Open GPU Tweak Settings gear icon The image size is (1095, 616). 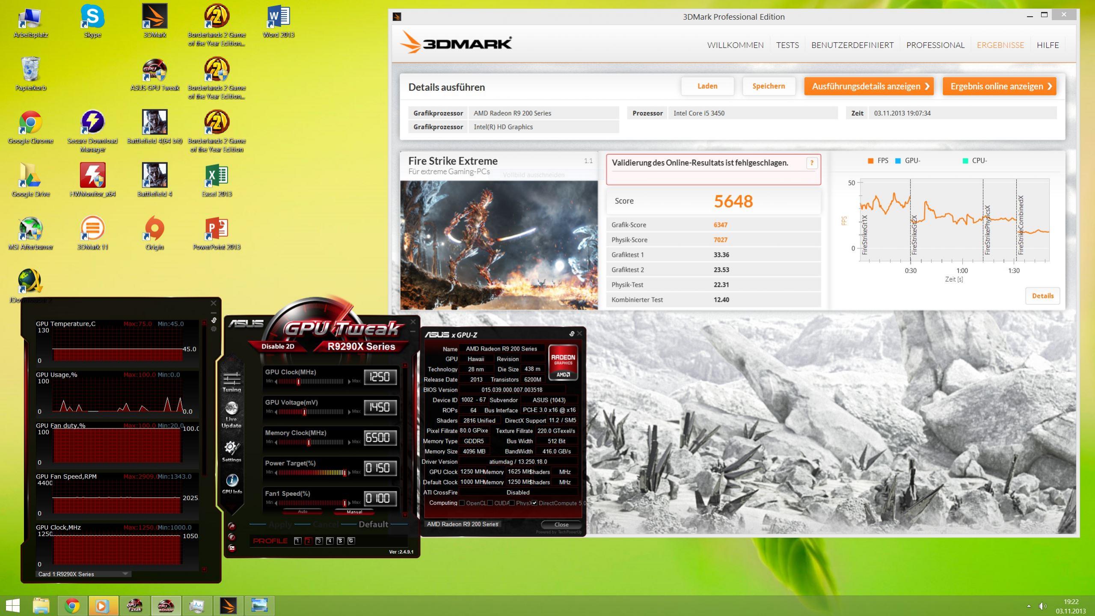click(231, 449)
